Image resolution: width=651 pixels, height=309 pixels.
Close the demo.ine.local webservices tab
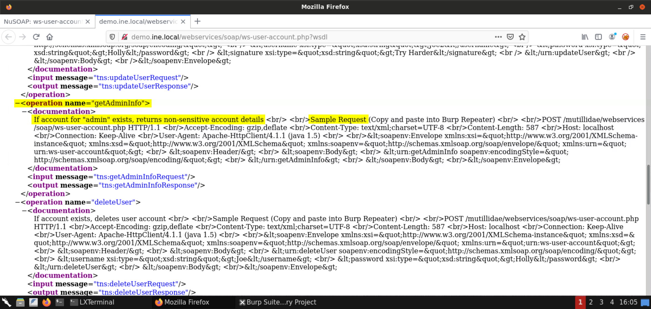tap(183, 22)
